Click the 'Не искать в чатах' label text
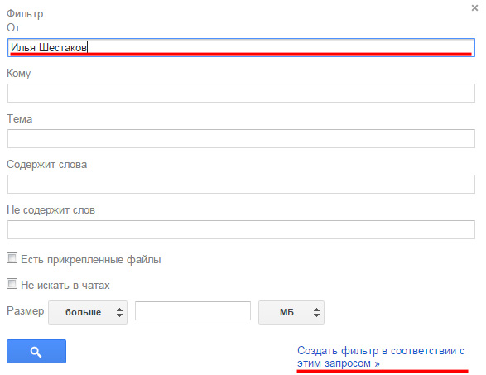The height and width of the screenshot is (375, 486). (x=65, y=285)
